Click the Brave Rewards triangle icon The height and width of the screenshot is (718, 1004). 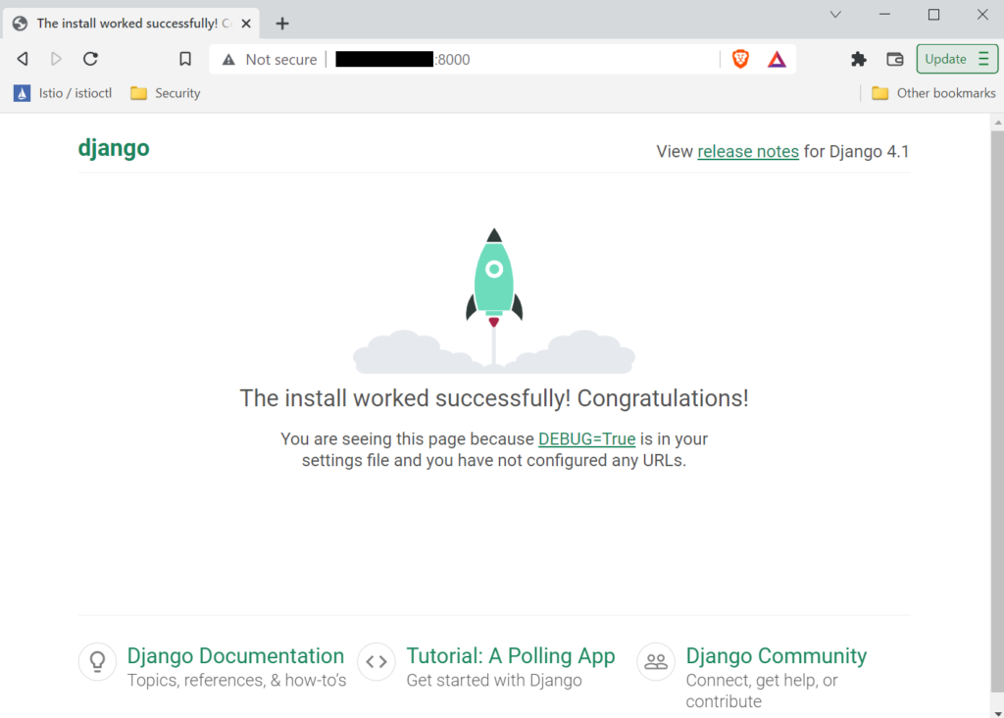pos(776,59)
